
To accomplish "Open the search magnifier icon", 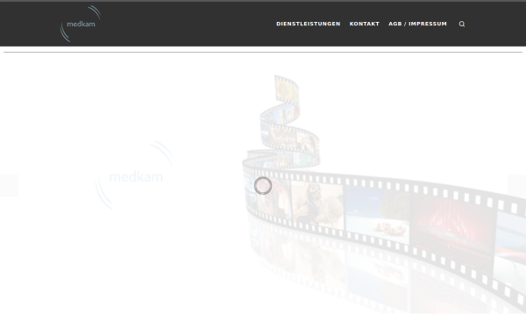I will click(x=462, y=24).
